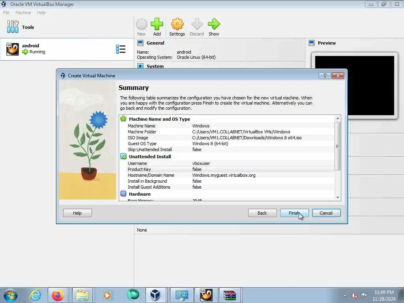Select the Username vboxuser row
This screenshot has height=303, width=404.
(x=227, y=163)
